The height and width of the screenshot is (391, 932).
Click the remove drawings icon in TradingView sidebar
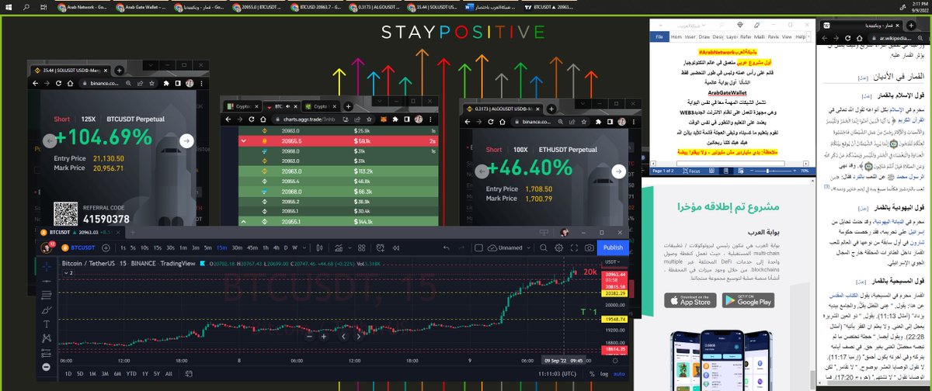(x=47, y=367)
